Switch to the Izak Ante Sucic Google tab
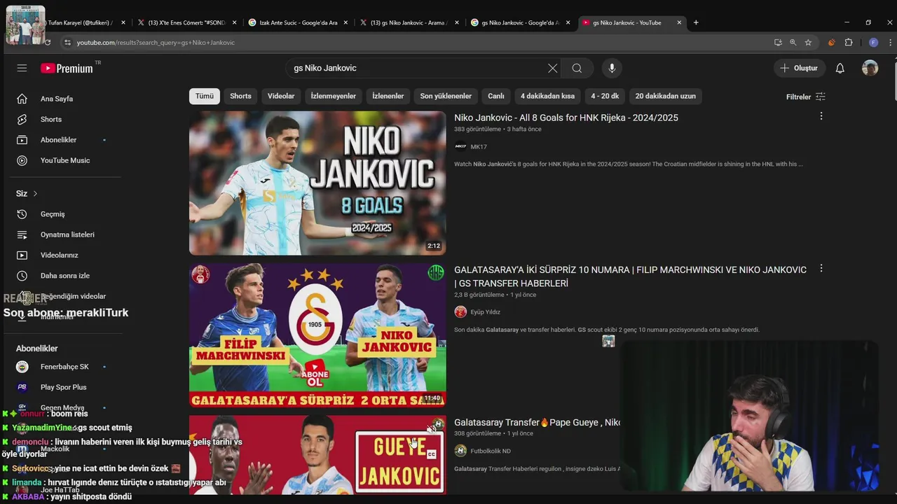 tap(299, 22)
